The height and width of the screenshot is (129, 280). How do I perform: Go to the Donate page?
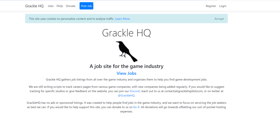pyautogui.click(x=71, y=6)
